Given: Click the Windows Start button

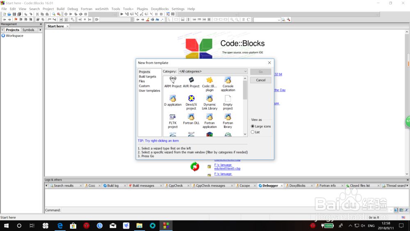Looking at the screenshot, I should coord(6,226).
